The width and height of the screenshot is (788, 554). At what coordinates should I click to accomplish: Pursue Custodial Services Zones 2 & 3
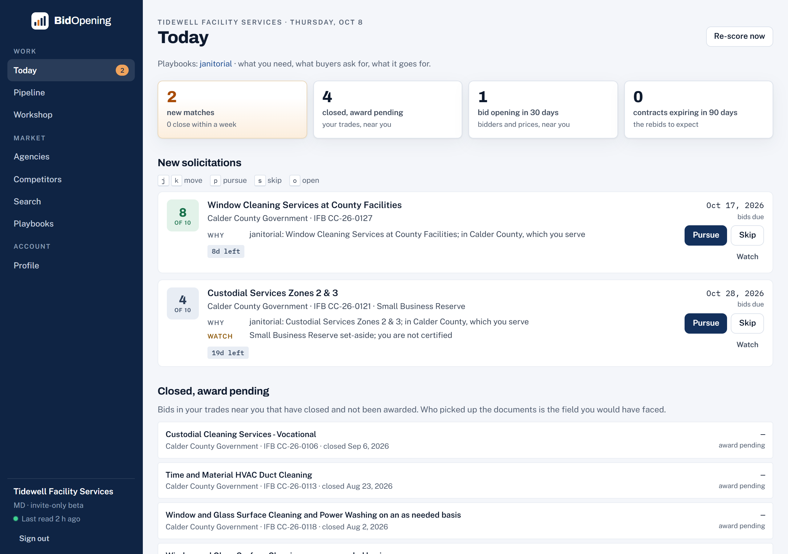click(x=706, y=323)
